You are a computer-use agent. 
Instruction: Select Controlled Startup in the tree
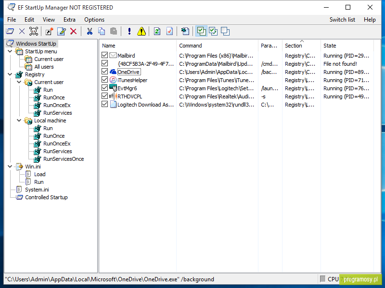click(x=46, y=197)
